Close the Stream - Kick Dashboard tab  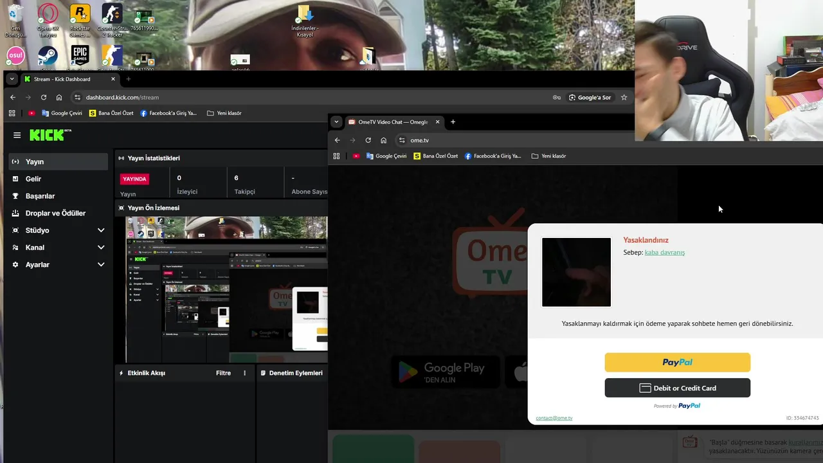[113, 79]
